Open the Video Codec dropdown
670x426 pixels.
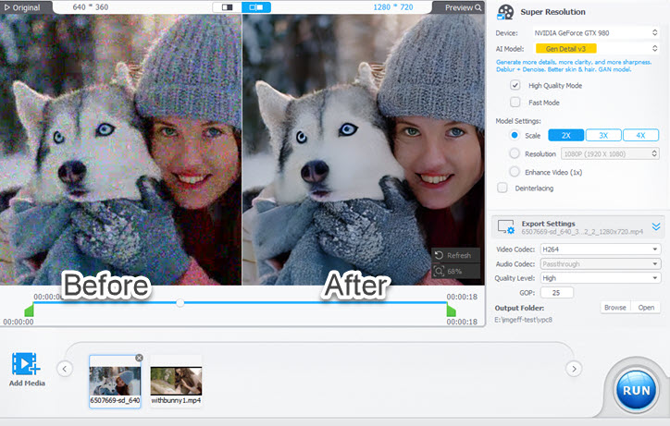(x=600, y=249)
